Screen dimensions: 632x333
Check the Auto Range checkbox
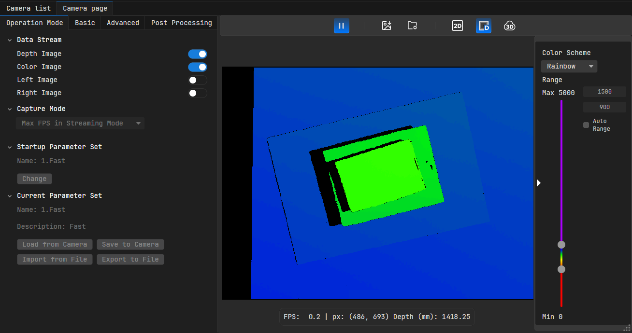(586, 125)
